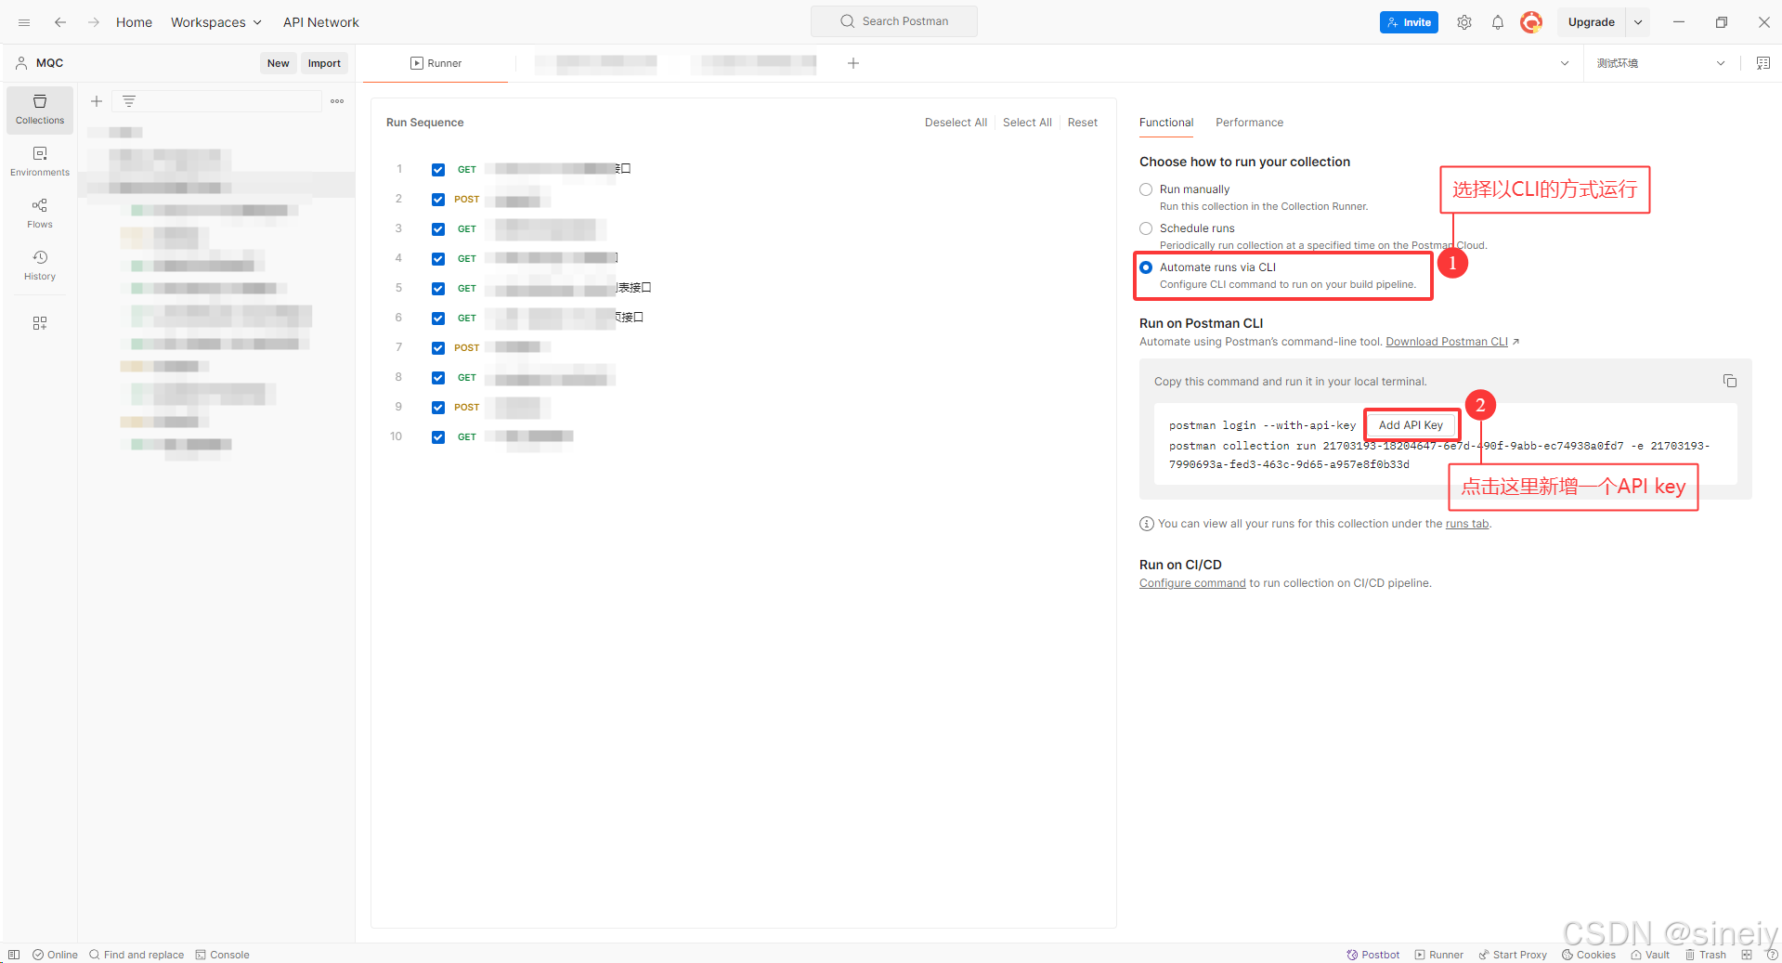The image size is (1782, 963).
Task: Toggle the sidebar layout icon in status bar
Action: (x=14, y=955)
